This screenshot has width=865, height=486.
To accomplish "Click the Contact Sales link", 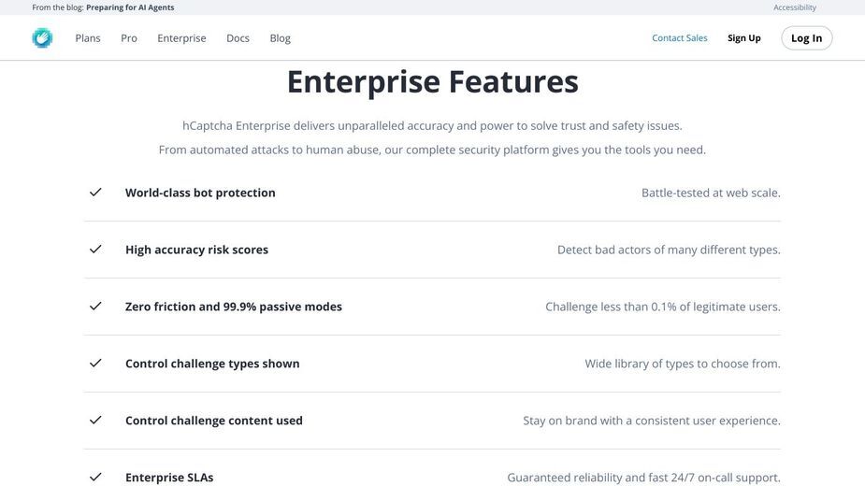I will (680, 38).
